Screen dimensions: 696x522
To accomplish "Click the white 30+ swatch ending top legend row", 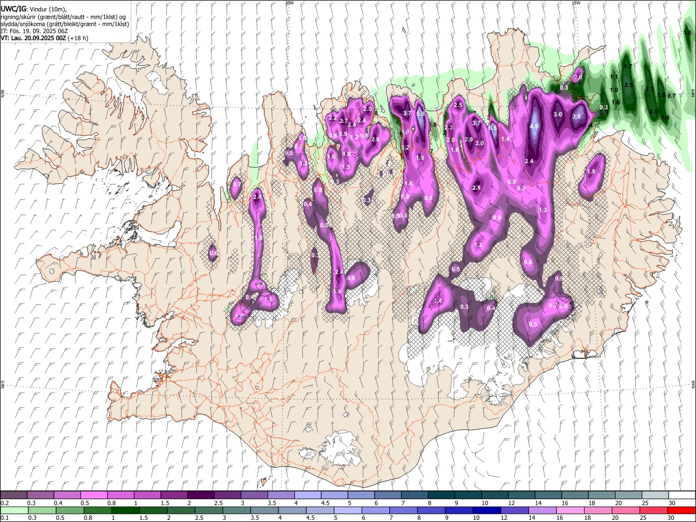I will (681, 495).
